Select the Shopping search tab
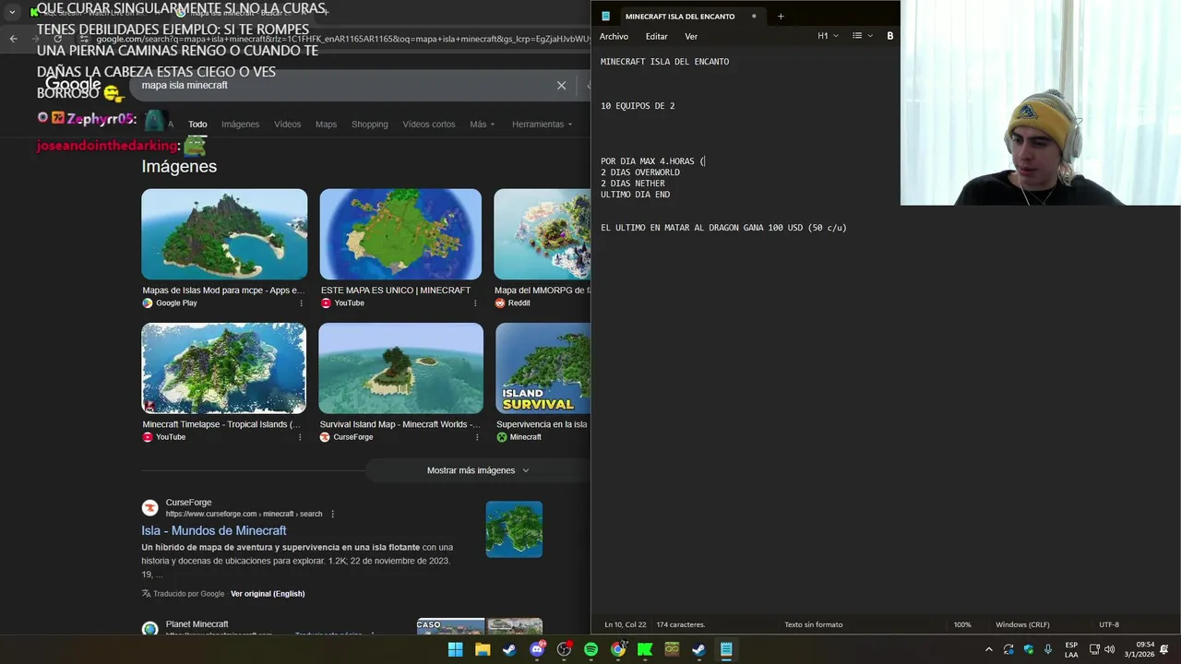This screenshot has width=1181, height=664. tap(369, 125)
